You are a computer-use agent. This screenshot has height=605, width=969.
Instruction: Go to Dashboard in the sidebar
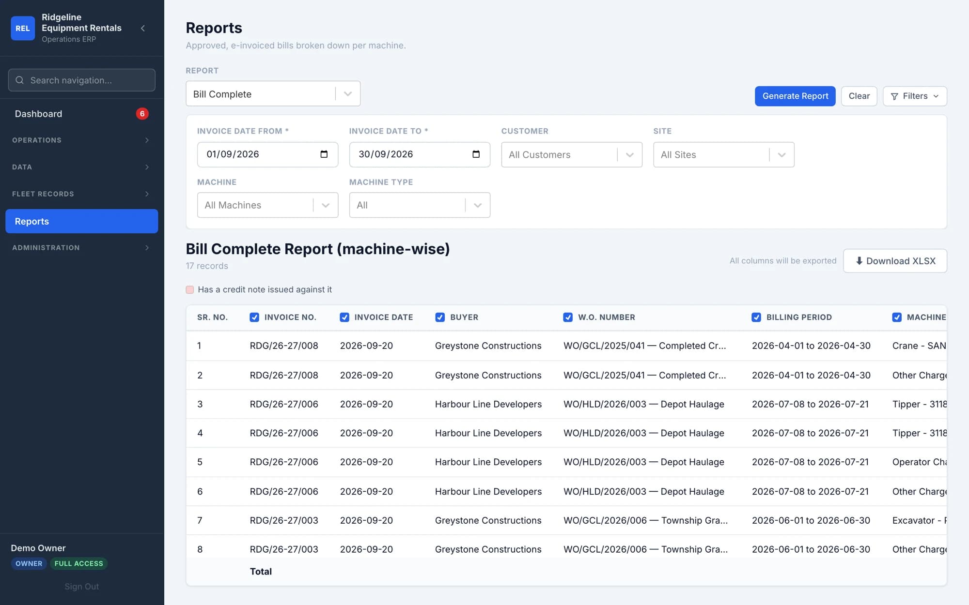tap(81, 114)
